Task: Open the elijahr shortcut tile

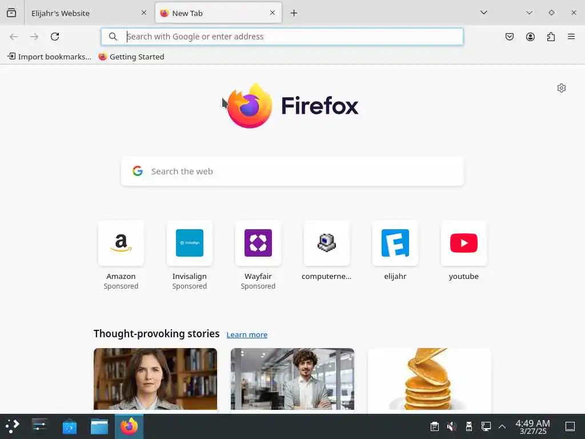Action: (395, 251)
